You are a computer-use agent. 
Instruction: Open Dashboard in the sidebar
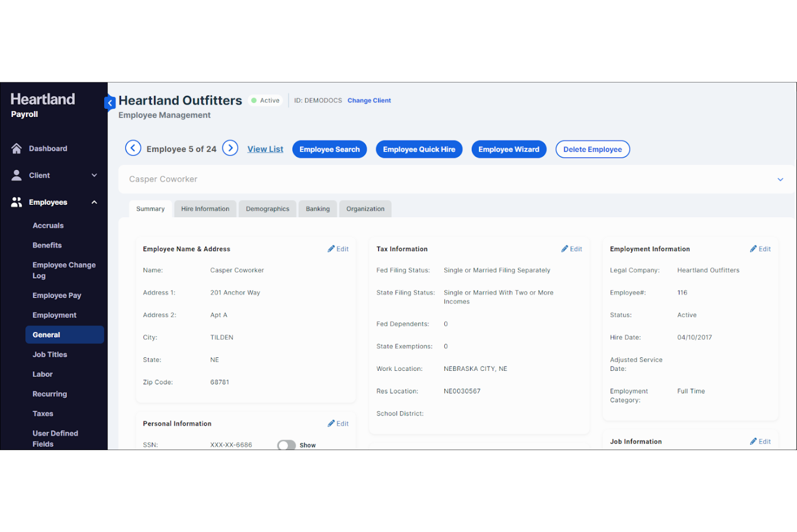click(48, 148)
